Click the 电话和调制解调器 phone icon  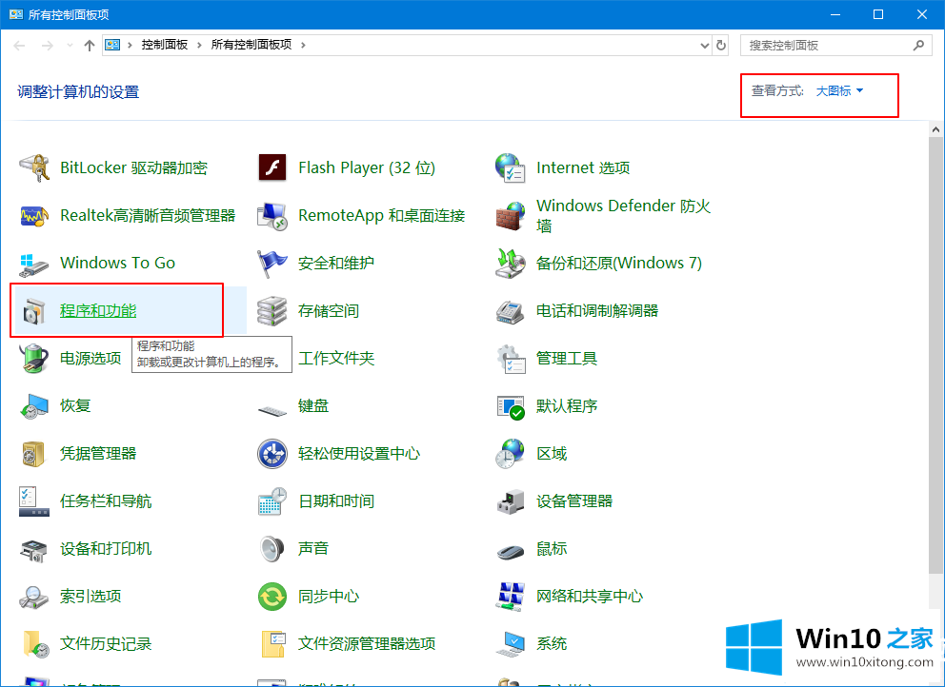coord(511,311)
